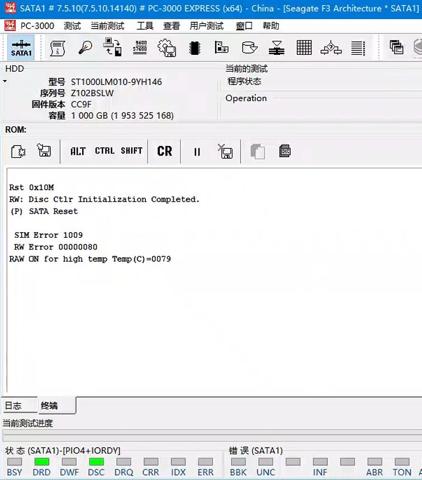Toggle the CTRL key button

pyautogui.click(x=105, y=150)
